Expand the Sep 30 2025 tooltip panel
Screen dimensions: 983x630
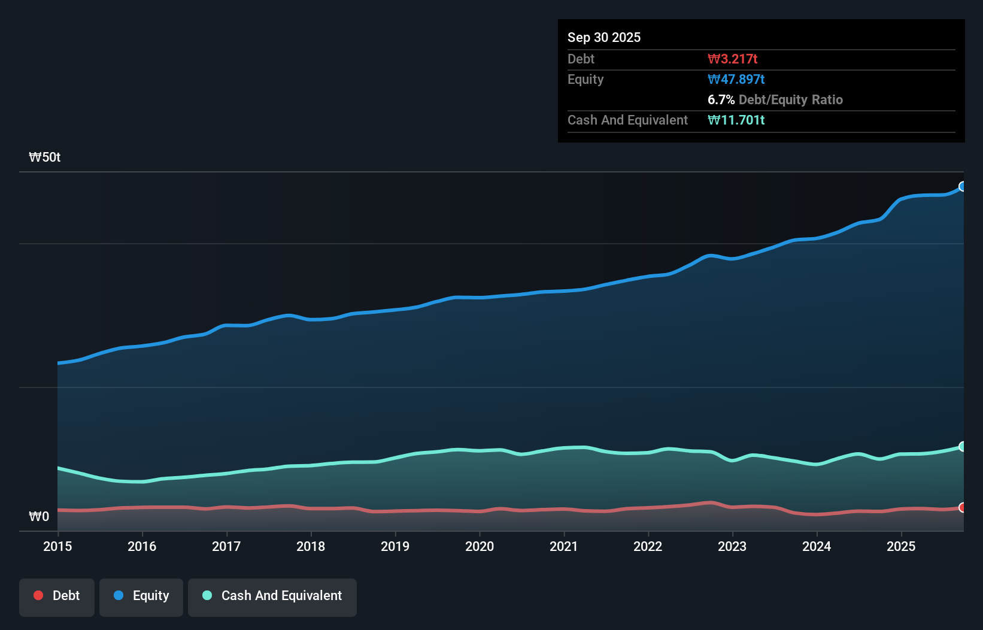(604, 37)
